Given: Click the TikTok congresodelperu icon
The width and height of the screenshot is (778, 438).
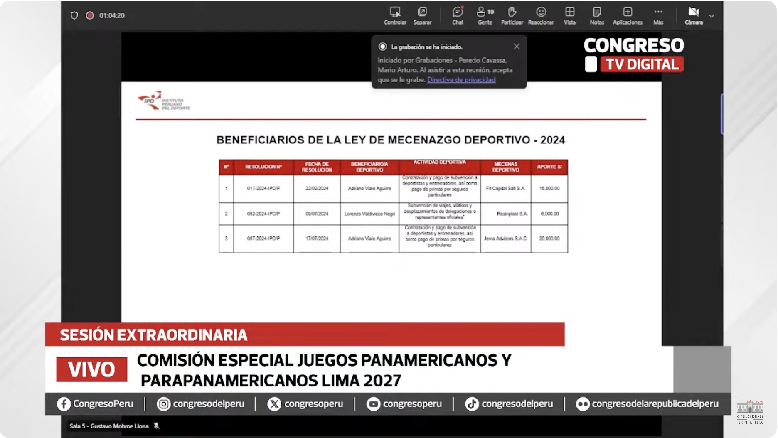Looking at the screenshot, I should [x=472, y=404].
